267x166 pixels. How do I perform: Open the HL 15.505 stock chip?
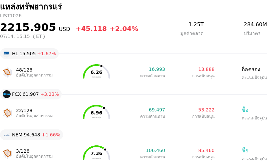[x=29, y=54]
